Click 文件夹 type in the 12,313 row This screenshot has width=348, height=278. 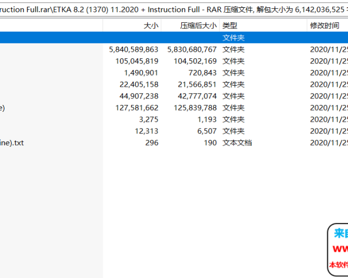point(233,131)
